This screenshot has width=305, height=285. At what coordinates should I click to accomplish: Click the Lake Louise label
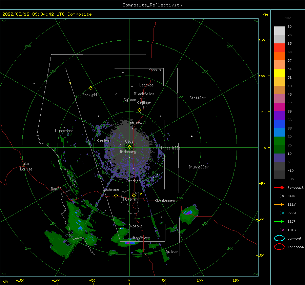coord(26,166)
